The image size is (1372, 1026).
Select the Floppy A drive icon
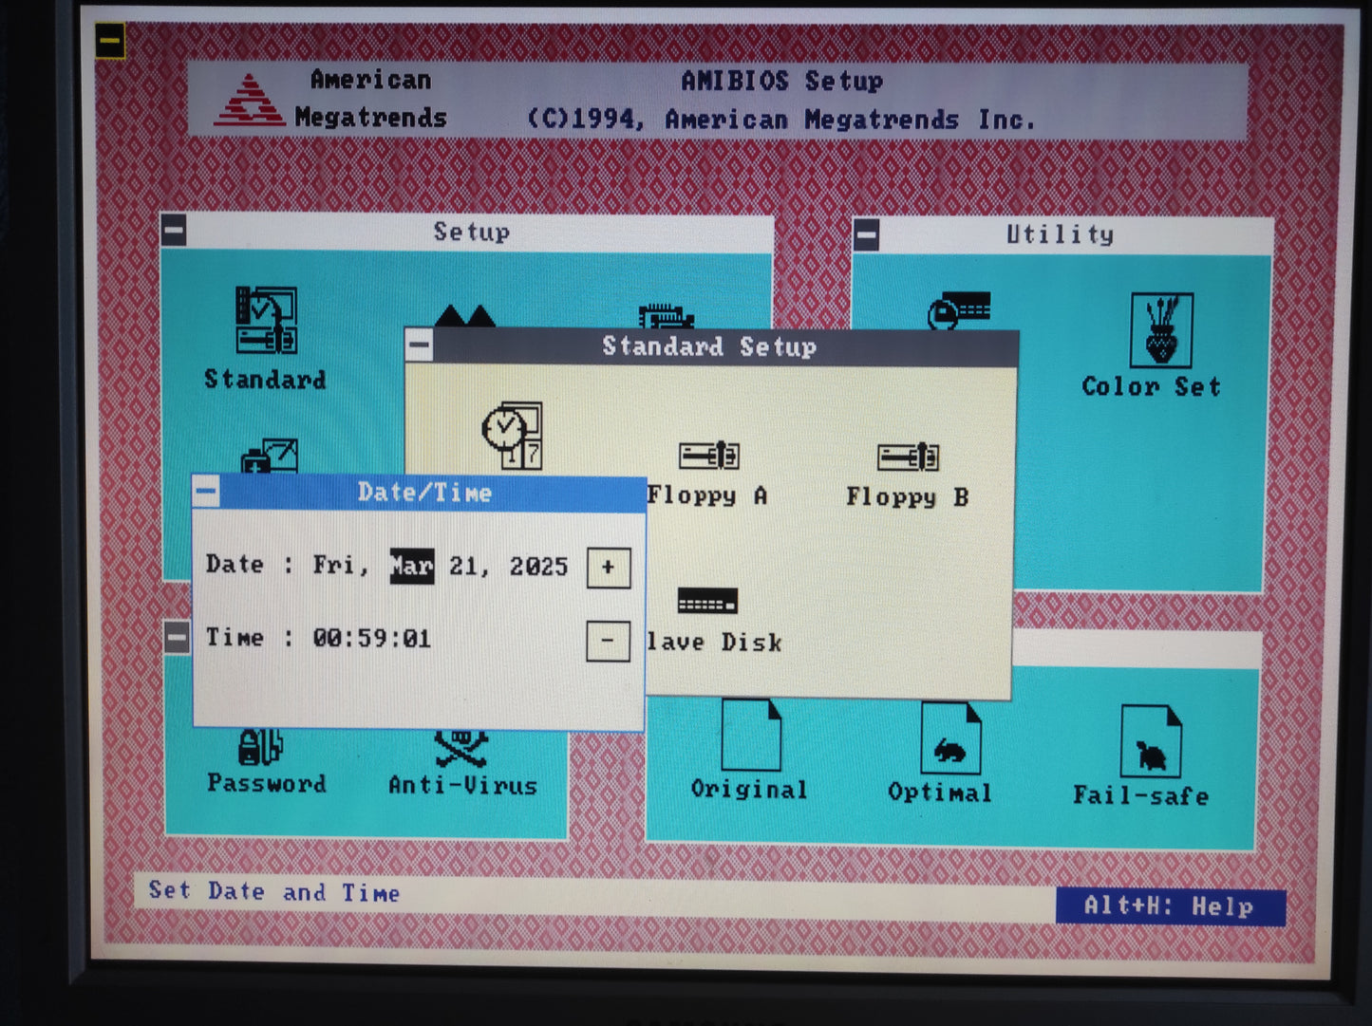click(709, 457)
